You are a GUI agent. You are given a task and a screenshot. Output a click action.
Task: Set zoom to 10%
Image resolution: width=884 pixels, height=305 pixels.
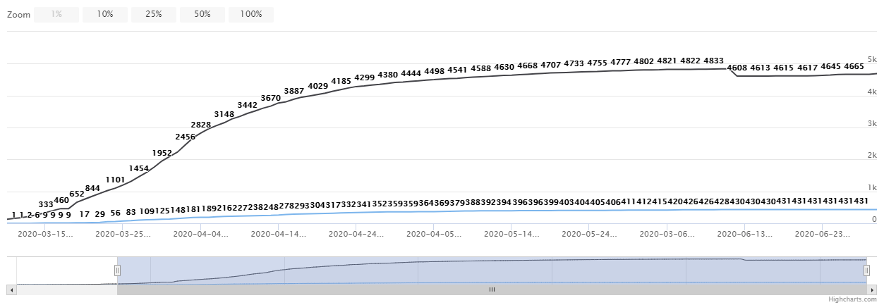104,14
